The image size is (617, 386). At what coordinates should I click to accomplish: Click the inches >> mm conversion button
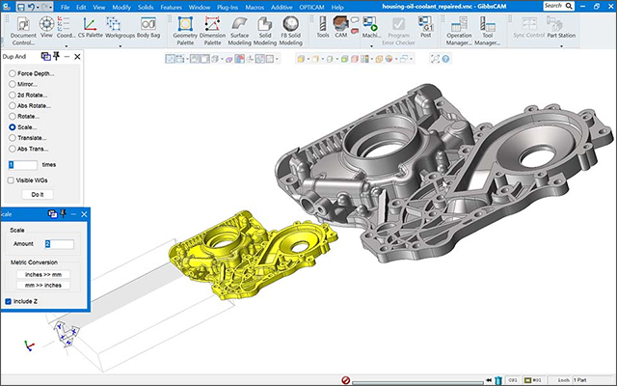pyautogui.click(x=42, y=273)
